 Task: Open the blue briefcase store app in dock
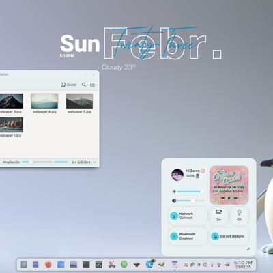click(x=61, y=264)
